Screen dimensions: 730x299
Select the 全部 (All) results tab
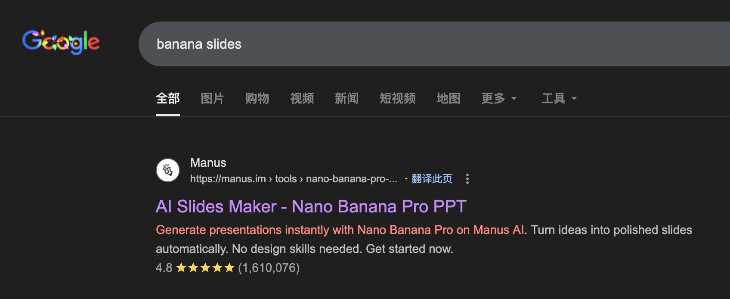point(168,99)
